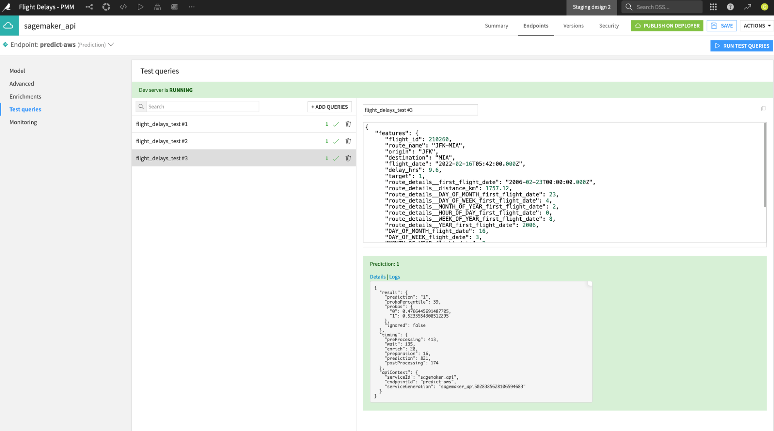The width and height of the screenshot is (774, 431).
Task: Click the scenarios play icon
Action: 141,7
